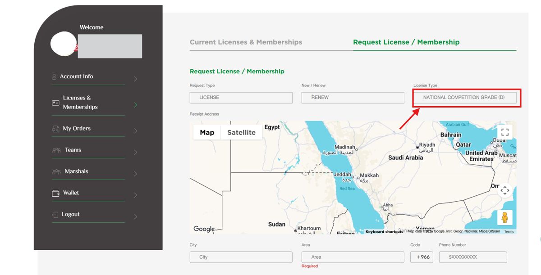
Task: Select the Satellite view type
Action: (x=241, y=132)
